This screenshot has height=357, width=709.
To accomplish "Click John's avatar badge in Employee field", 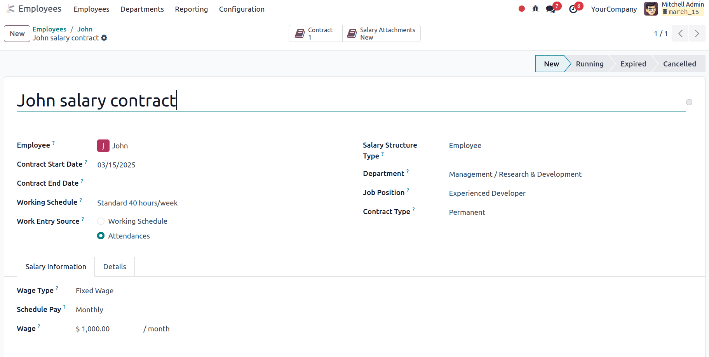I will tap(103, 146).
